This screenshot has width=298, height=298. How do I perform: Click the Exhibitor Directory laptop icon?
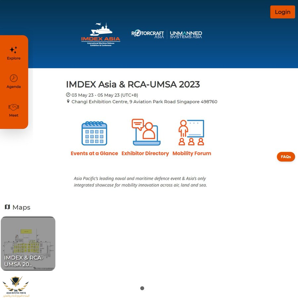tap(146, 132)
